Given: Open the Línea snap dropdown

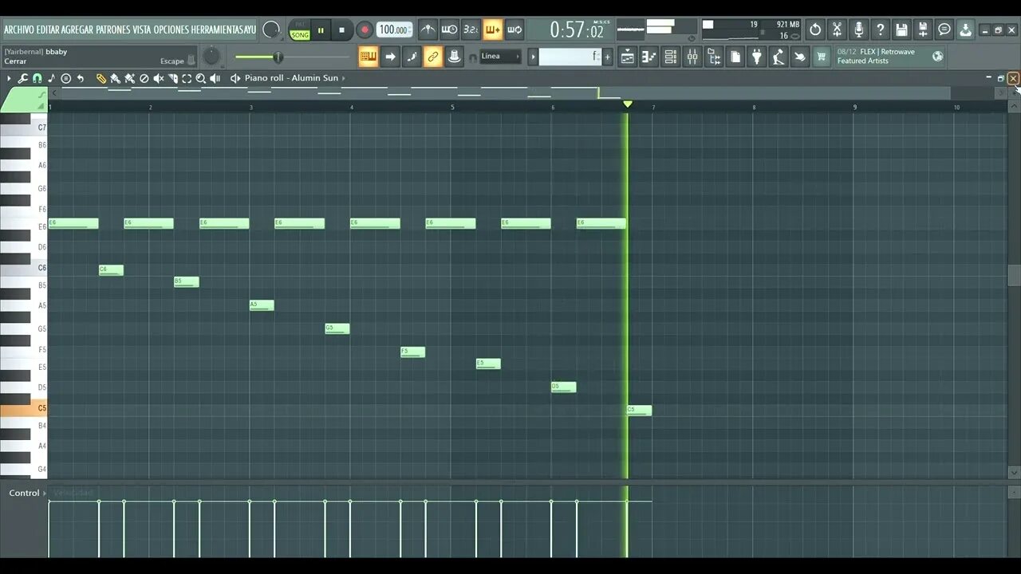Looking at the screenshot, I should click(500, 57).
